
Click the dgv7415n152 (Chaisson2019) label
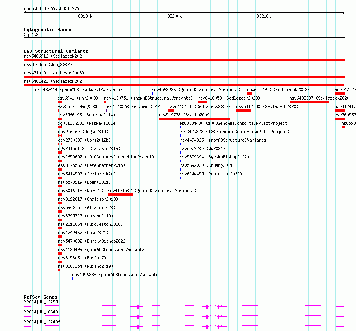[x=89, y=148]
